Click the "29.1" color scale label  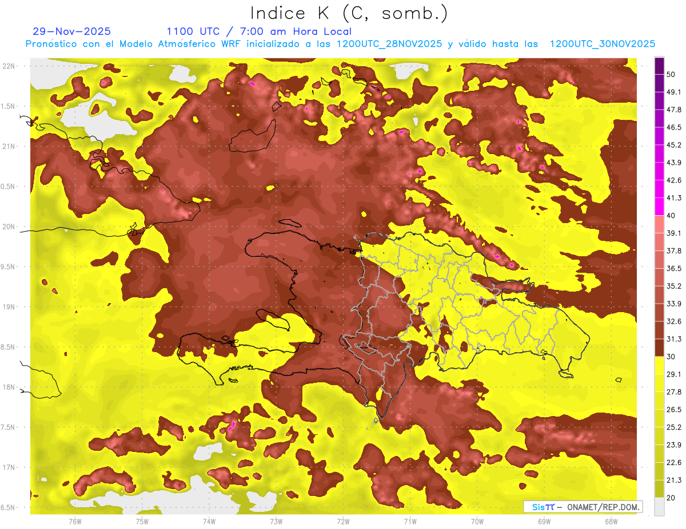(x=674, y=374)
